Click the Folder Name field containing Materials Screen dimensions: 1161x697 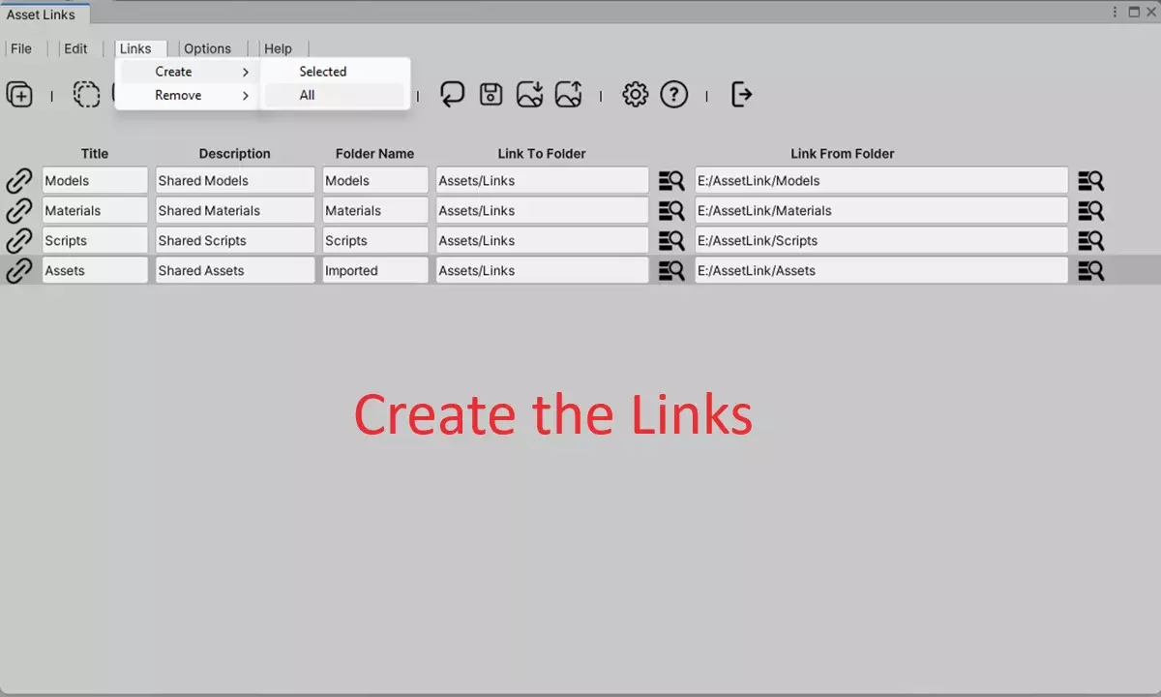click(x=375, y=211)
